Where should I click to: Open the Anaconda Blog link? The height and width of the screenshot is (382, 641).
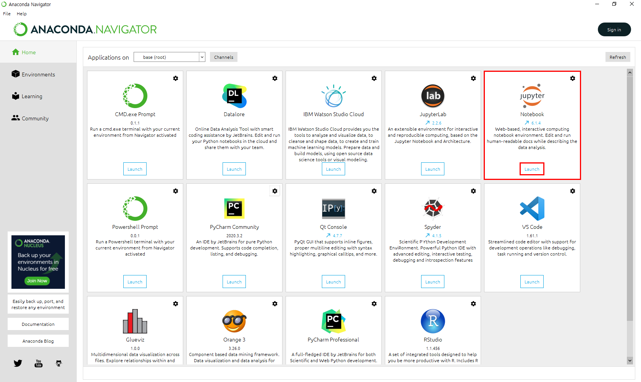(38, 341)
